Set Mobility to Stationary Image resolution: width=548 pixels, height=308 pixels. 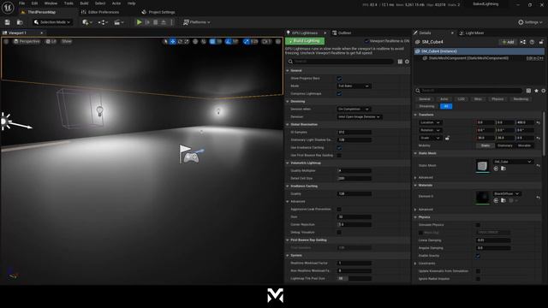click(504, 145)
